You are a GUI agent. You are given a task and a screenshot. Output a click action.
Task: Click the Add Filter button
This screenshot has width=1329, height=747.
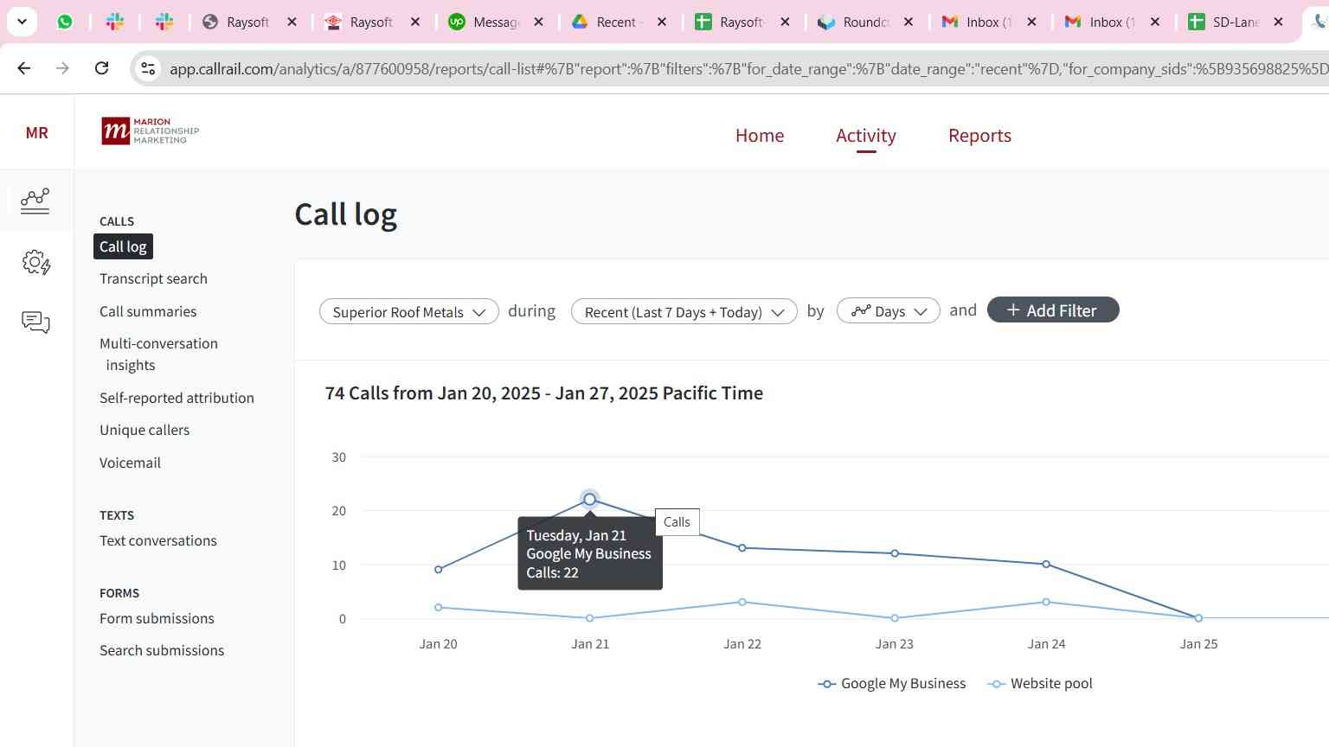coord(1053,310)
